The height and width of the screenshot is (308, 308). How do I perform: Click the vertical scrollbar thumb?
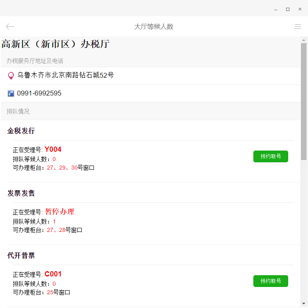pyautogui.click(x=304, y=101)
